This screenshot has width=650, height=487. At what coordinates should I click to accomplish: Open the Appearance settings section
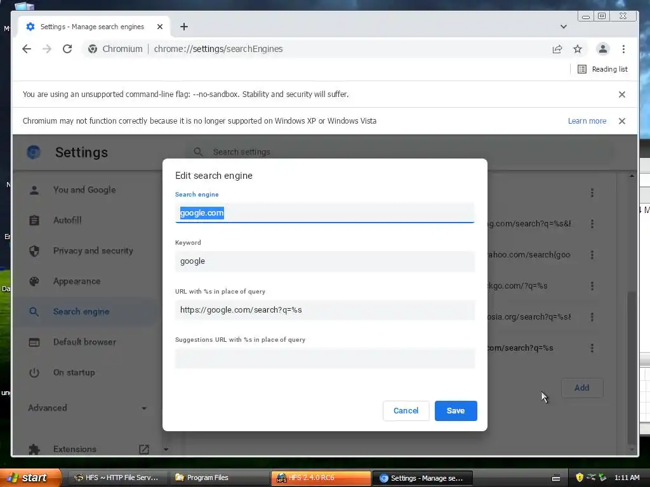click(77, 281)
